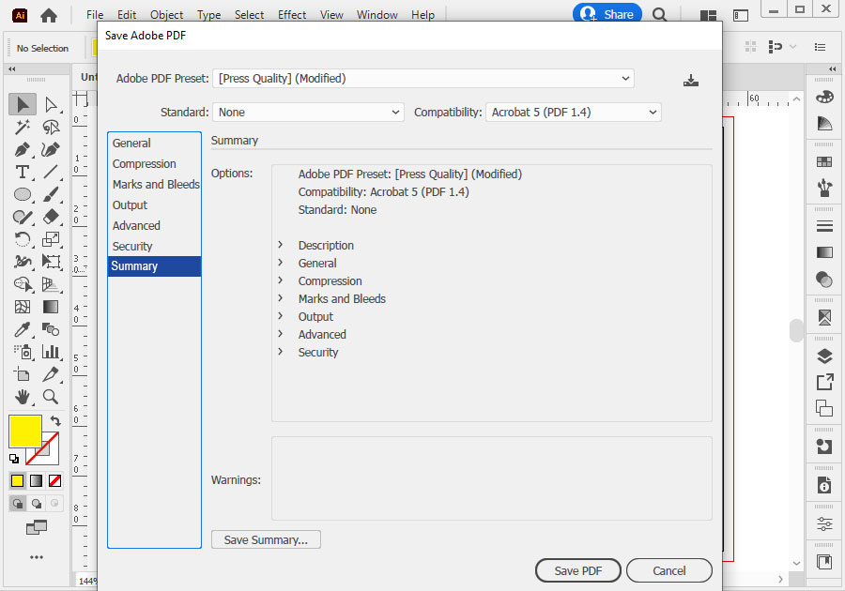This screenshot has height=591, width=845.
Task: Change the screen mode
Action: pyautogui.click(x=37, y=527)
